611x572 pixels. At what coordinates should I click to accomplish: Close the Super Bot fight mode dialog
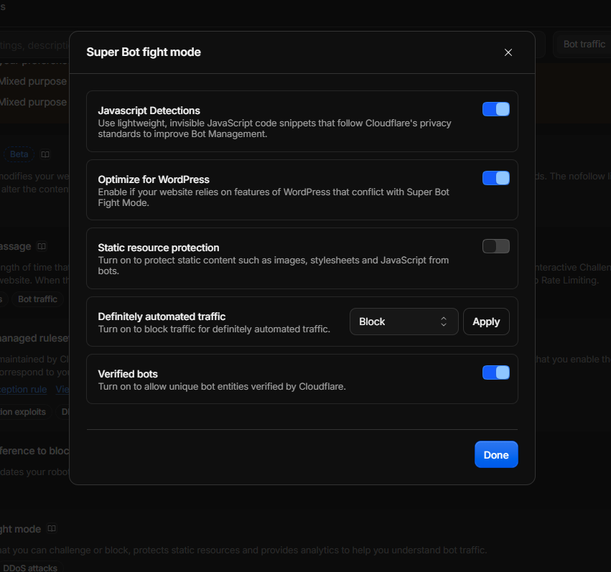point(508,52)
